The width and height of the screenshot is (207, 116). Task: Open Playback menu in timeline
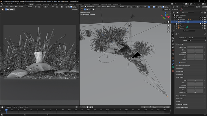(x=9, y=107)
